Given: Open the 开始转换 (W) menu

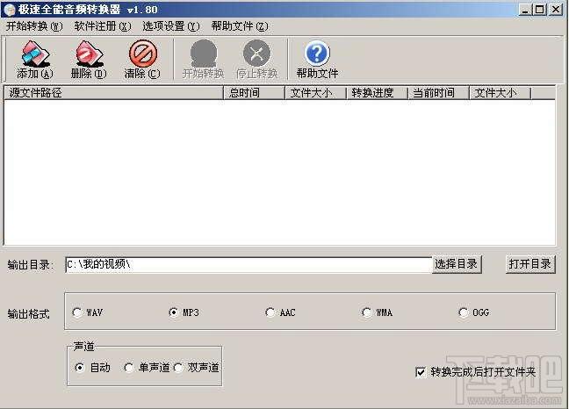Looking at the screenshot, I should 34,26.
